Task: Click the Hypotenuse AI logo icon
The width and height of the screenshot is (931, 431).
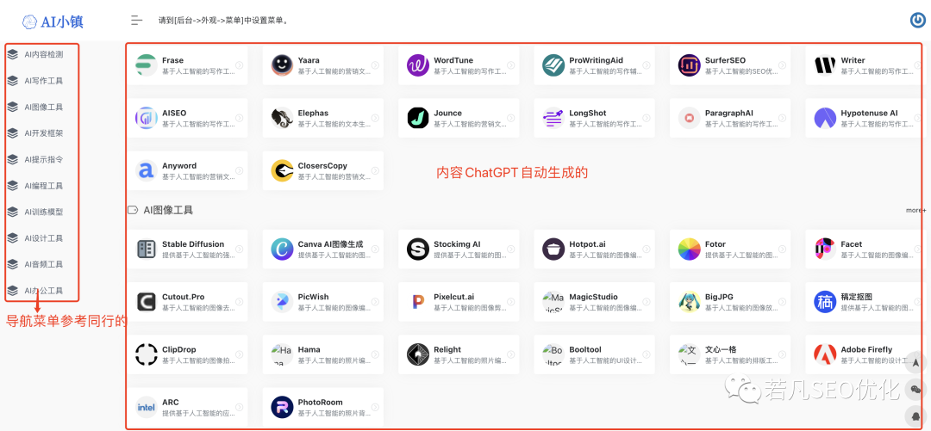Action: 825,118
